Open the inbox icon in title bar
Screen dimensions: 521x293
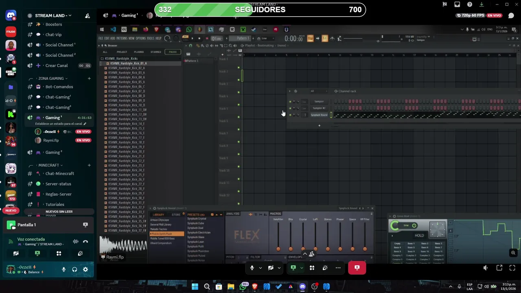tap(458, 4)
